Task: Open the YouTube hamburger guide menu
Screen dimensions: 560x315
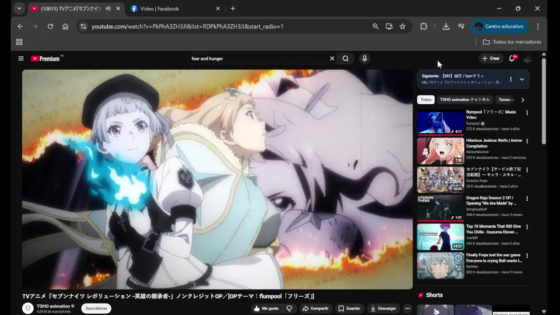Action: [x=21, y=58]
